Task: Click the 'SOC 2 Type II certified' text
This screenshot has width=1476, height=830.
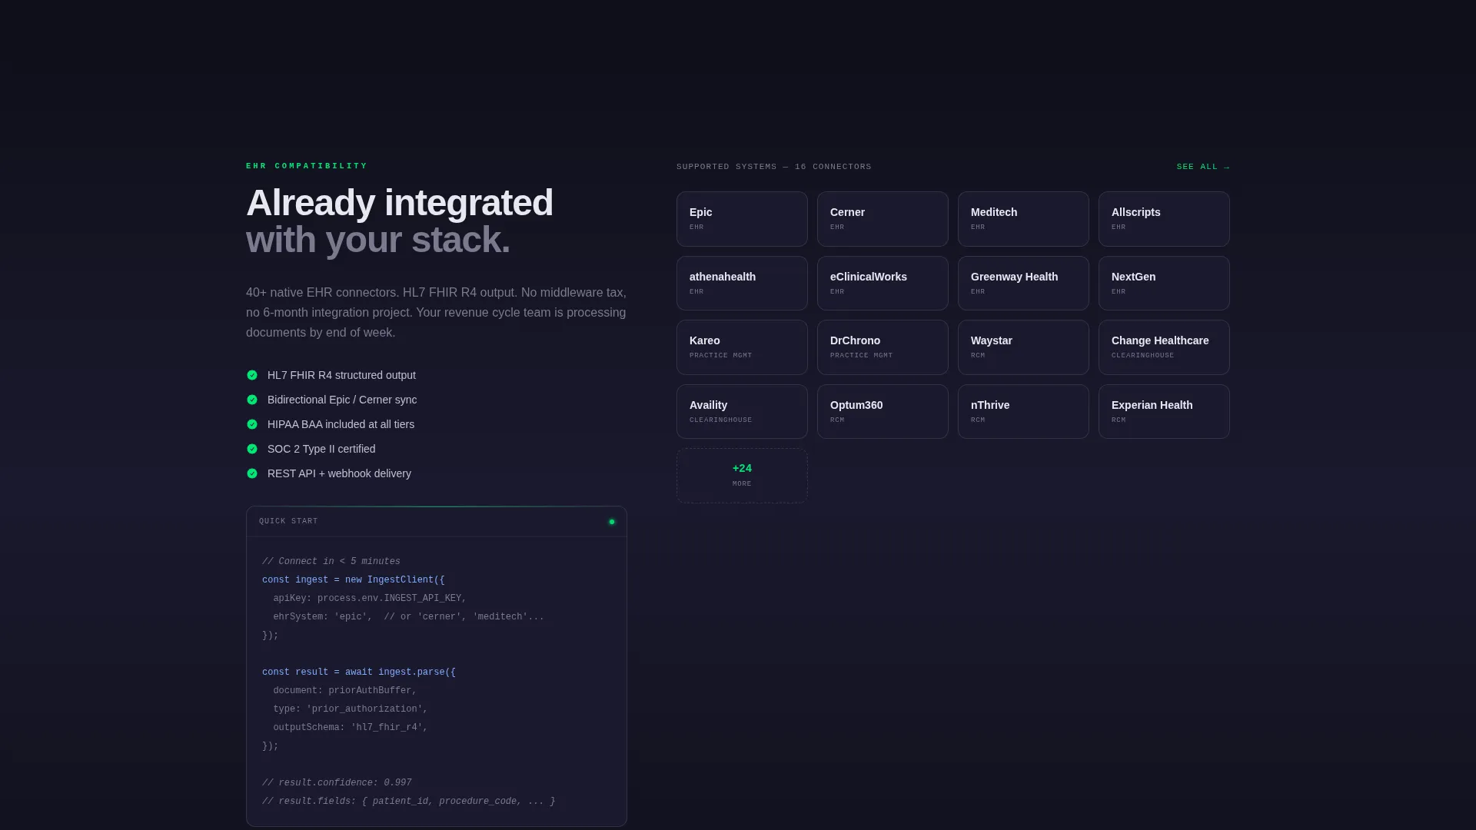Action: [x=321, y=449]
